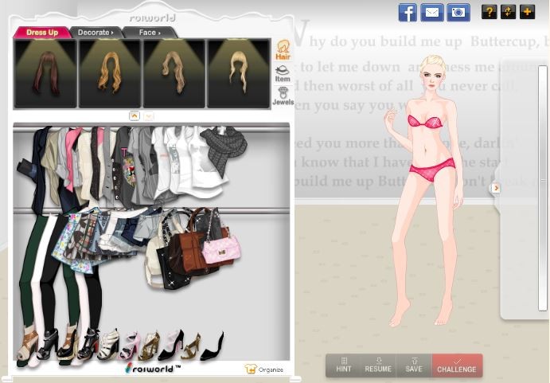The image size is (550, 383).
Task: Click the yellow refresh arrows icon
Action: click(x=508, y=12)
